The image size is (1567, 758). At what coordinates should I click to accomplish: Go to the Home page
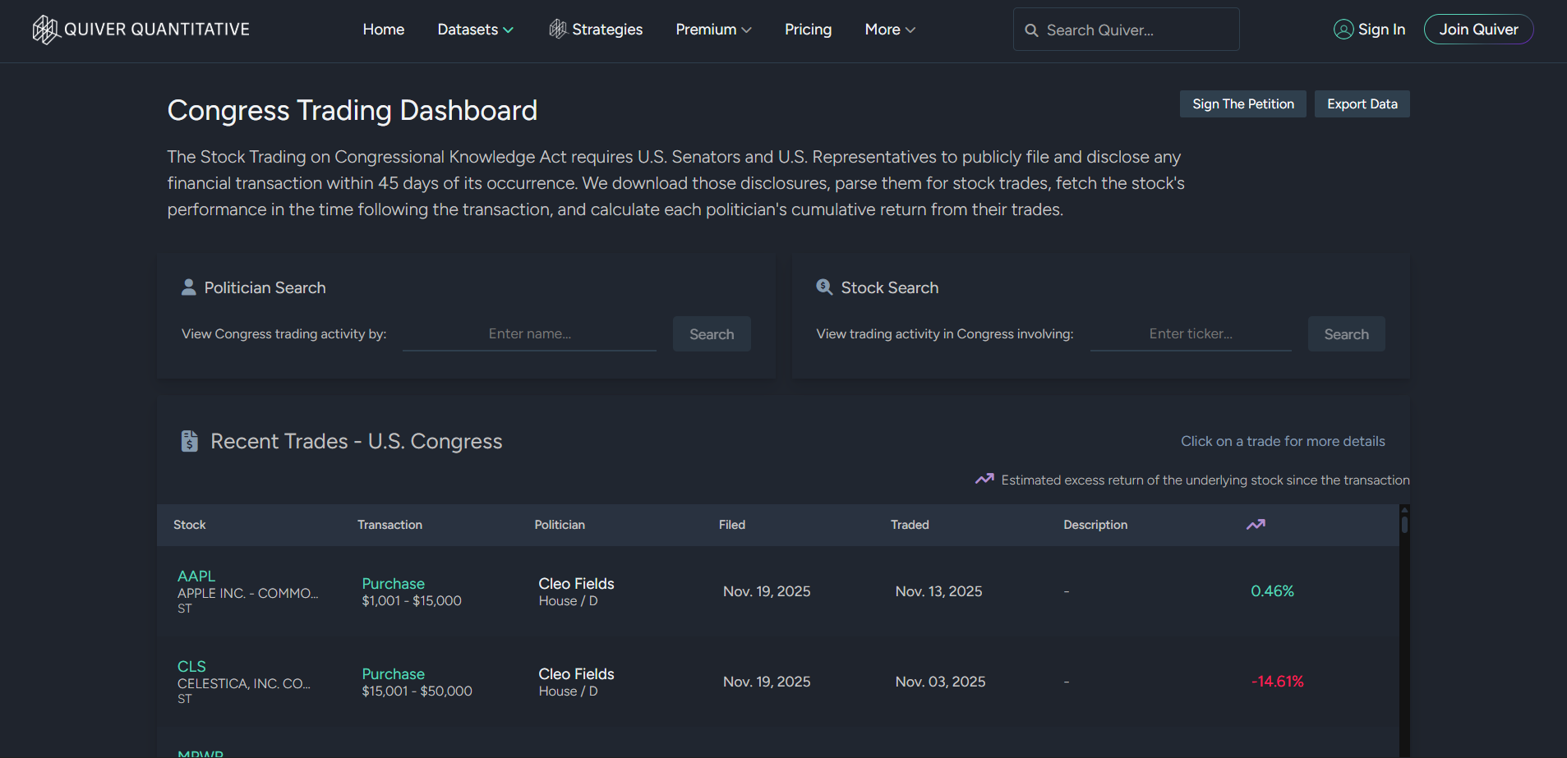(384, 30)
